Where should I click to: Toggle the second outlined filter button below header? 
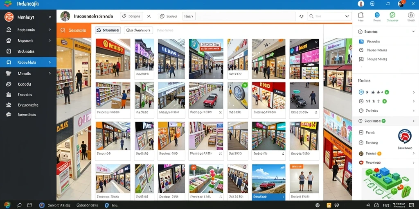[138, 30]
